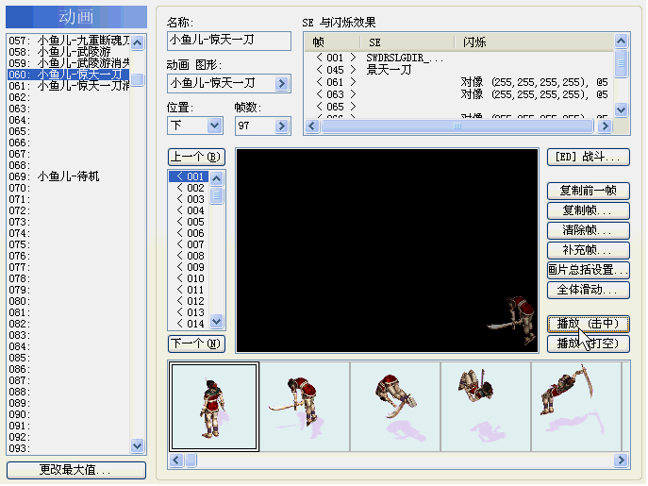Select empty animation slot 075
Image resolution: width=648 pixels, height=486 pixels.
[69, 244]
